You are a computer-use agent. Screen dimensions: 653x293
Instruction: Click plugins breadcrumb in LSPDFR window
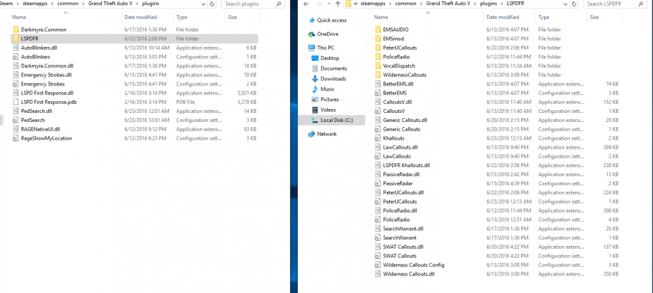click(488, 4)
